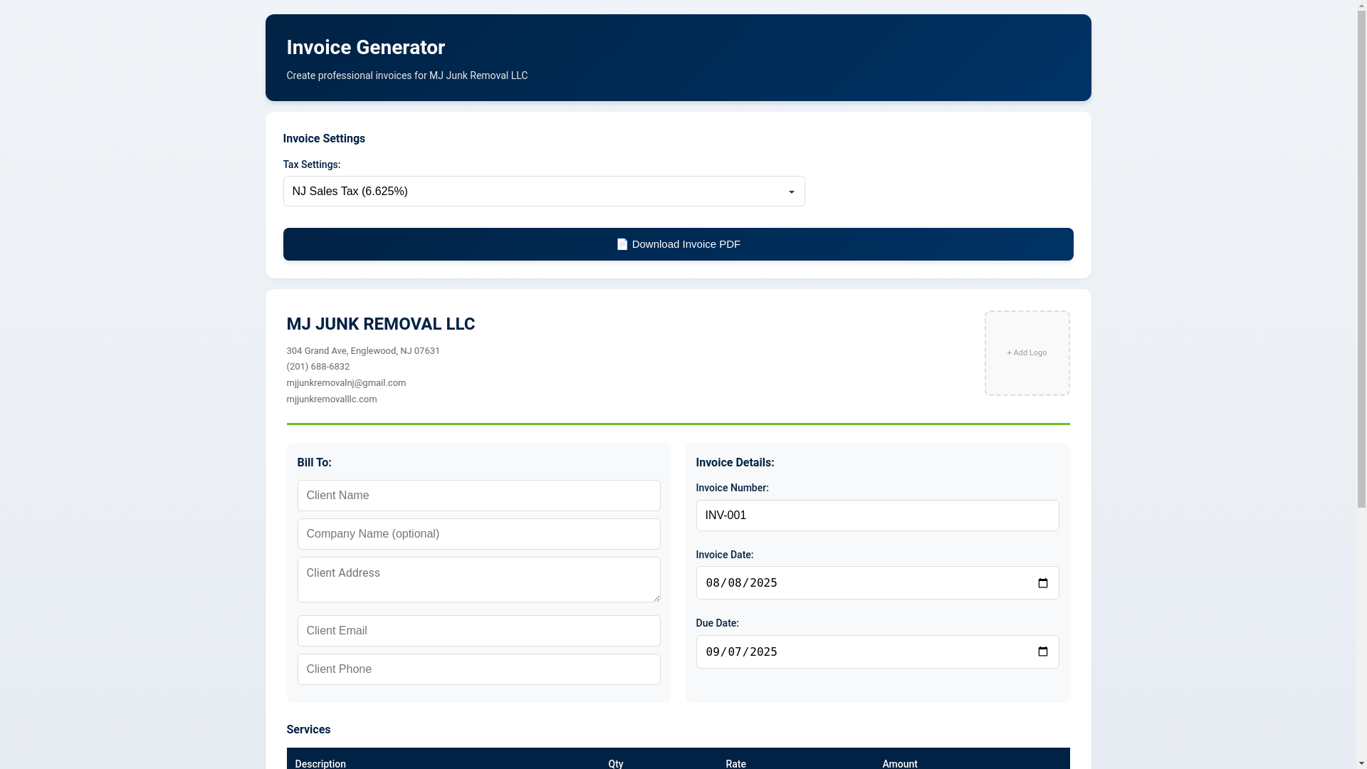The height and width of the screenshot is (769, 1367).
Task: Click the mjjunkremovalllc.com website text
Action: [332, 399]
